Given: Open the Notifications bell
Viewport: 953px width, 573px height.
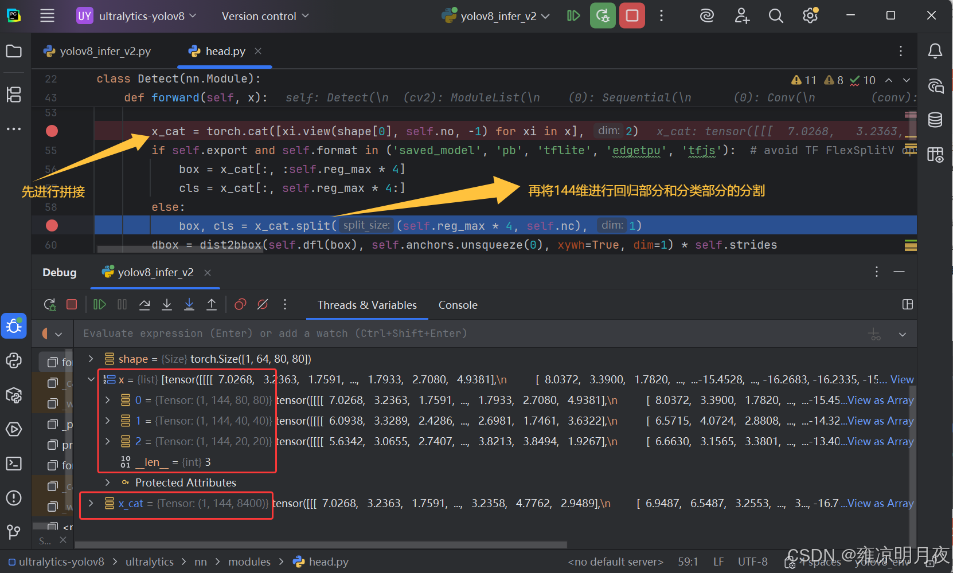Looking at the screenshot, I should coord(935,51).
